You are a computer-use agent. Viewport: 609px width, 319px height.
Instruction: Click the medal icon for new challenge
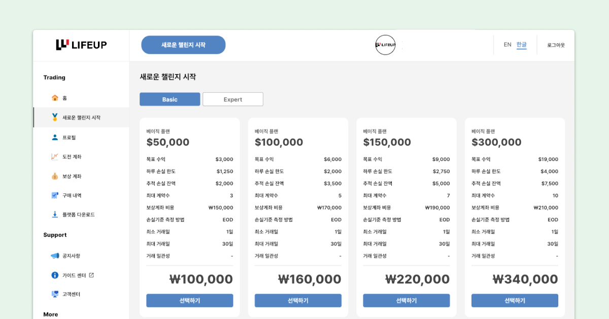point(55,117)
